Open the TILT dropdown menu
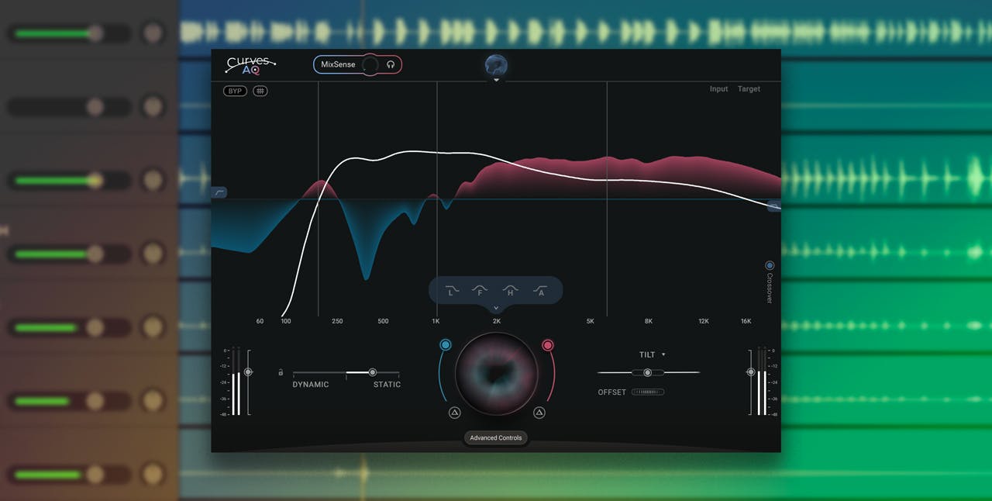Image resolution: width=992 pixels, height=501 pixels. [x=652, y=354]
